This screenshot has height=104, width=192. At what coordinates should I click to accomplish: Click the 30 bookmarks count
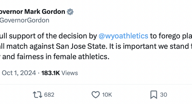coord(163,95)
